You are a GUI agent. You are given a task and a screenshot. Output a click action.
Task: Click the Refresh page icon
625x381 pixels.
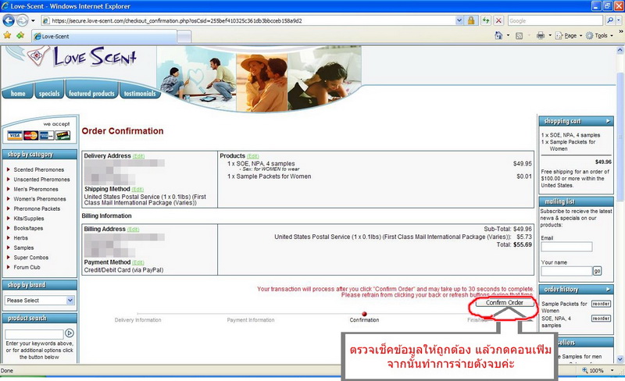(485, 21)
